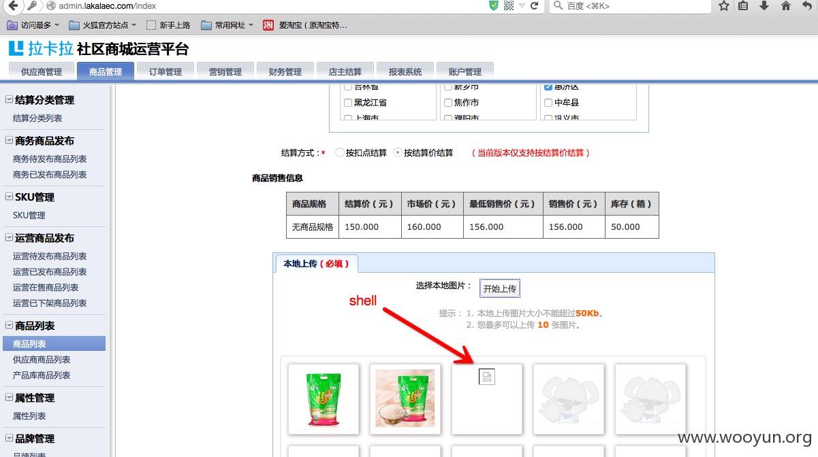818x457 pixels.
Task: Switch to the 账户管理 tab
Action: click(465, 71)
